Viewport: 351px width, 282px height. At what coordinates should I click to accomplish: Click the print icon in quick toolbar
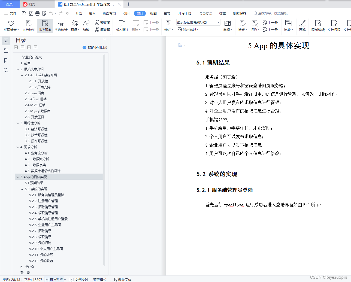(37, 13)
